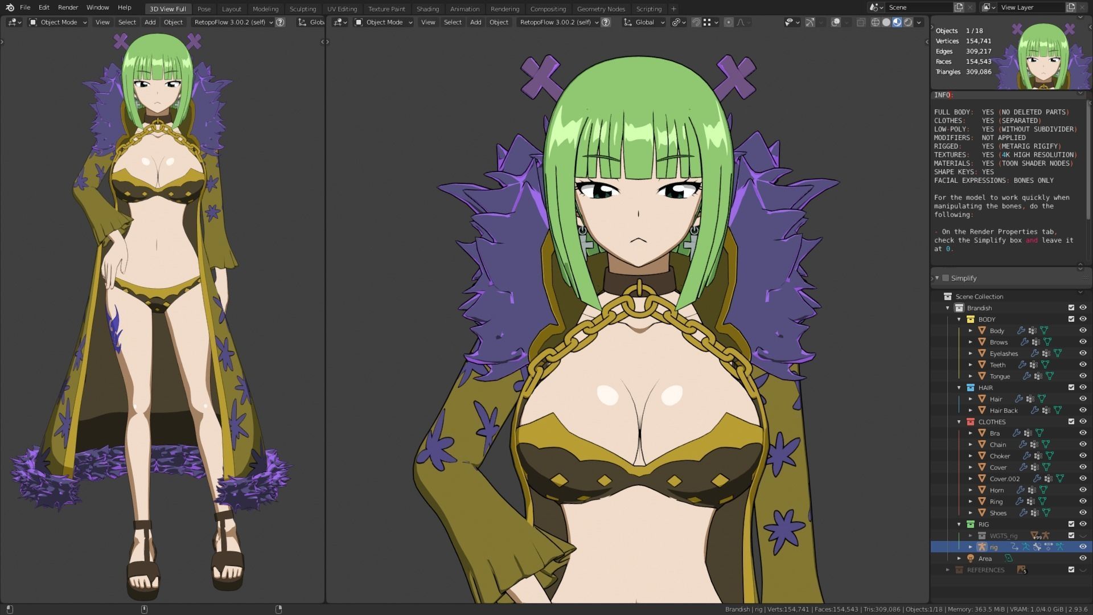This screenshot has height=615, width=1093.
Task: Collapse the Simplify panel arrow
Action: point(937,278)
